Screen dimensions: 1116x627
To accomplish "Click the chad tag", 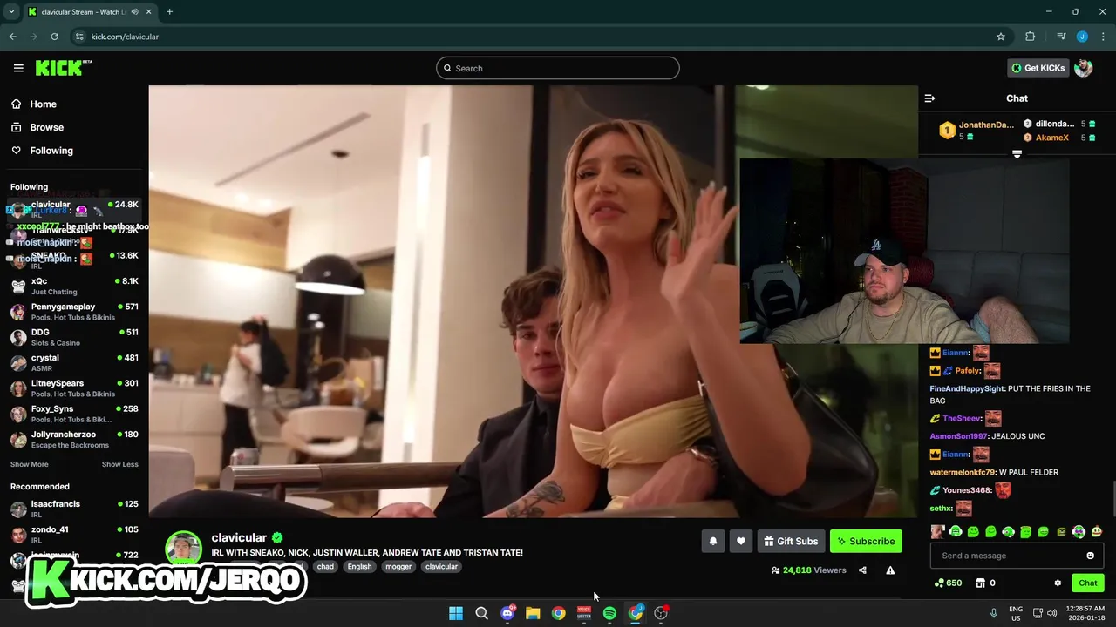I will [325, 566].
